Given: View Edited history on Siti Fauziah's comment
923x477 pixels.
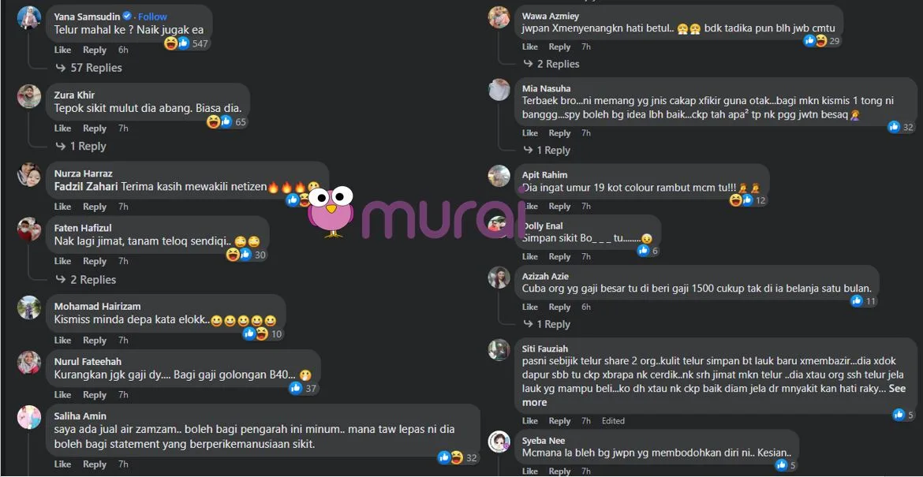Looking at the screenshot, I should [613, 420].
